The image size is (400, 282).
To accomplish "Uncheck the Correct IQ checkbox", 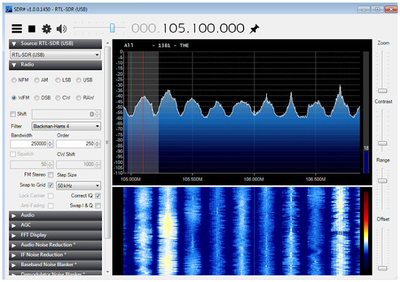I will tap(98, 195).
